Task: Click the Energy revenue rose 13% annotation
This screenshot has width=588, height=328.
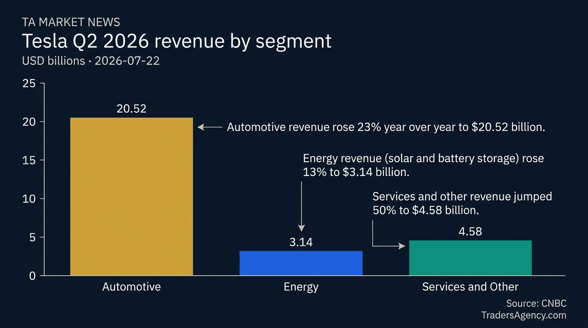Action: click(x=423, y=165)
